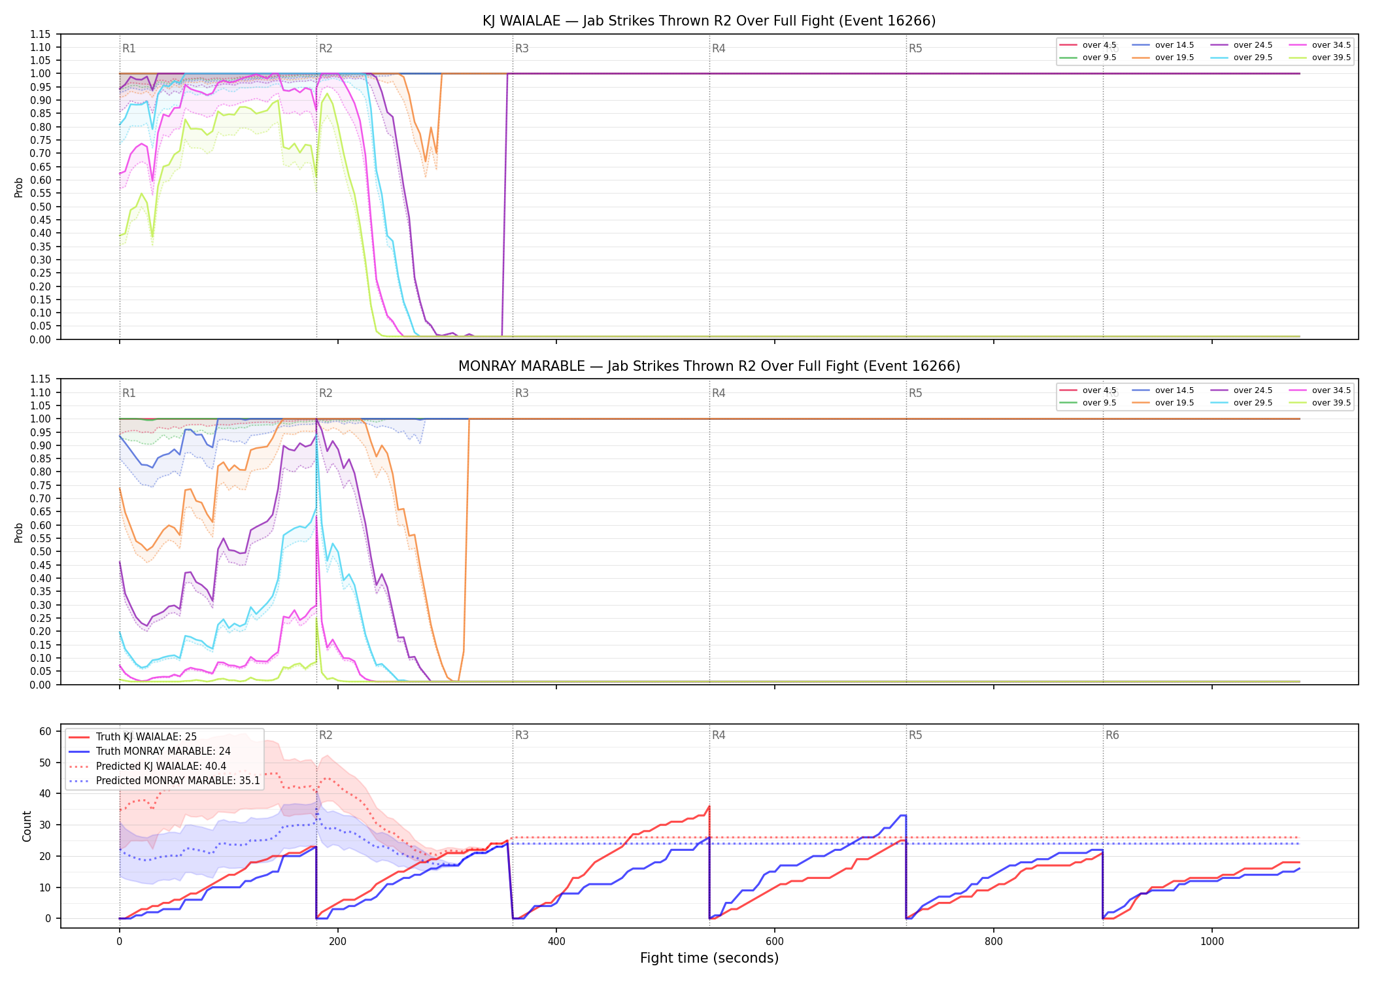Click the R6 round marker in bottom chart
The image size is (1373, 981).
1112,735
